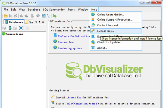The width and height of the screenshot is (163, 112).
Task: Open the Feature Tour link
Action: pyautogui.click(x=66, y=42)
